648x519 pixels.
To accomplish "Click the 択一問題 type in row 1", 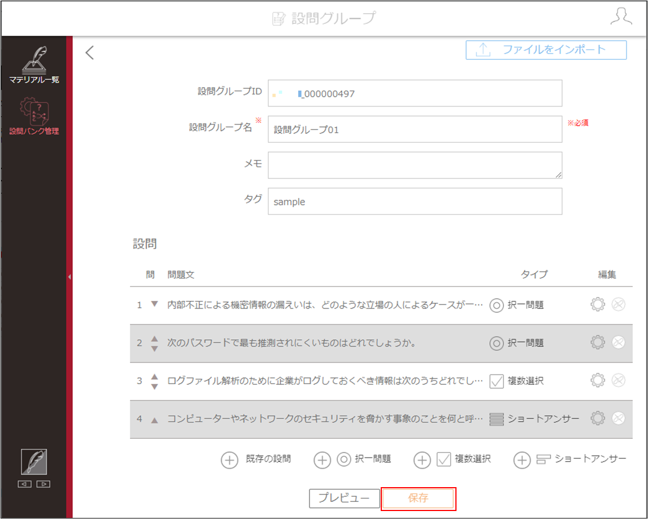I will (x=516, y=305).
